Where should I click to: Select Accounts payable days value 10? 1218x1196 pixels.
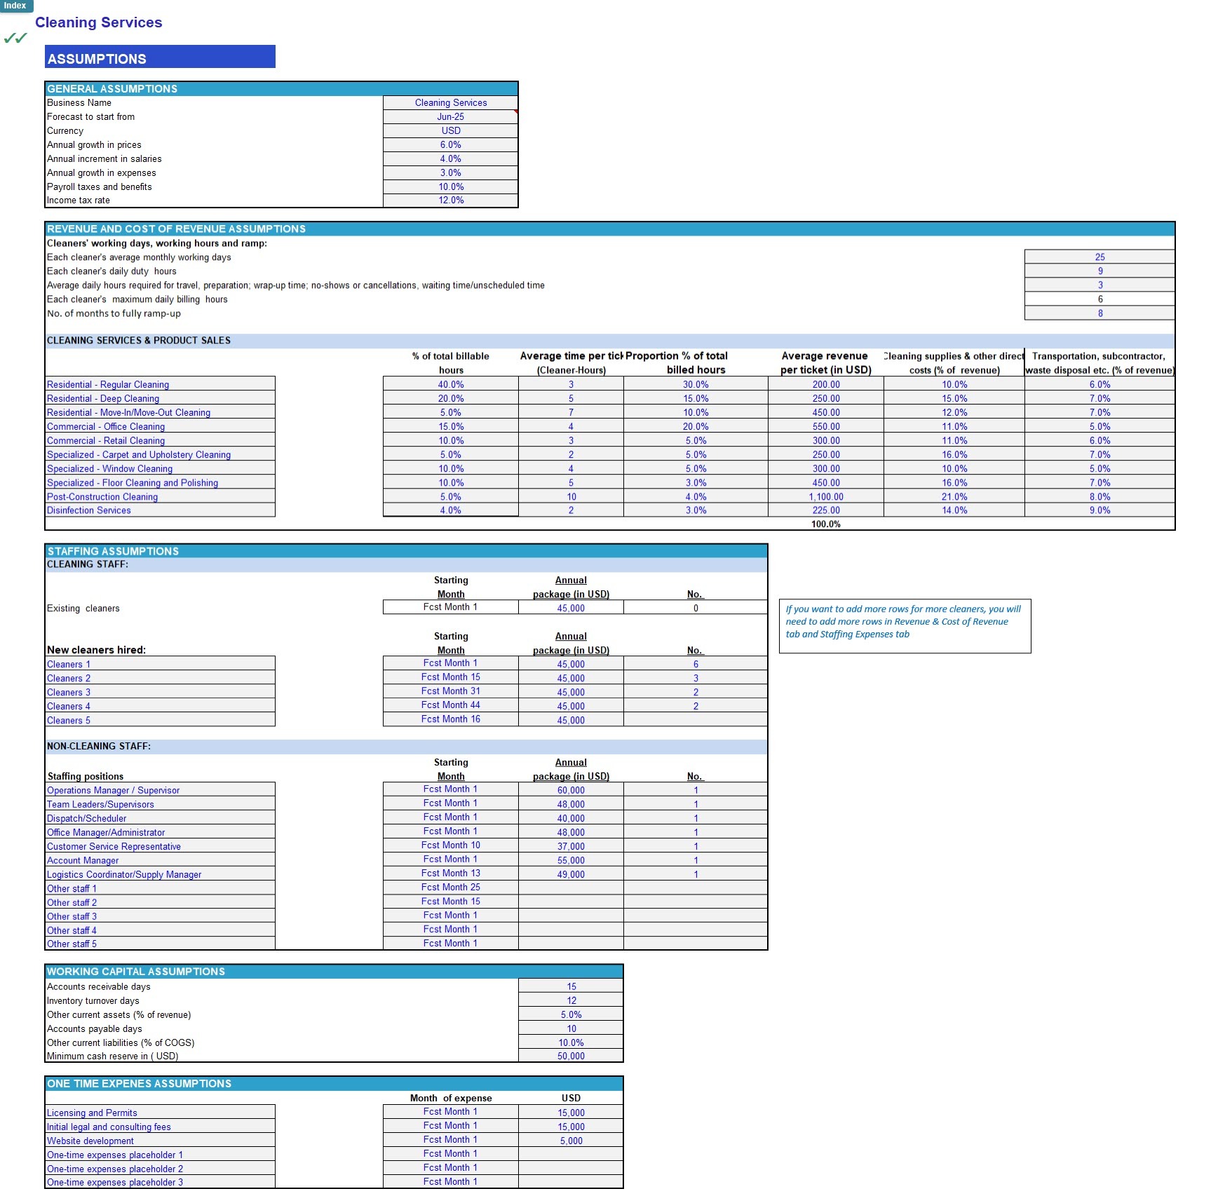[571, 1028]
